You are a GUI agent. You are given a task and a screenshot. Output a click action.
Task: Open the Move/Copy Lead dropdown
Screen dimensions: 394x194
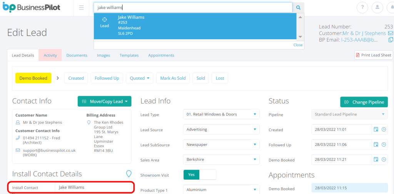pyautogui.click(x=104, y=101)
